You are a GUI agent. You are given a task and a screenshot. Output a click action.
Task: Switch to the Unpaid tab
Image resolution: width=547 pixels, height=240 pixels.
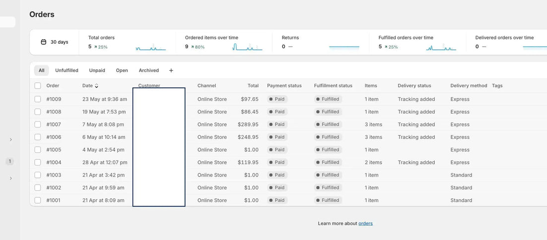(97, 70)
